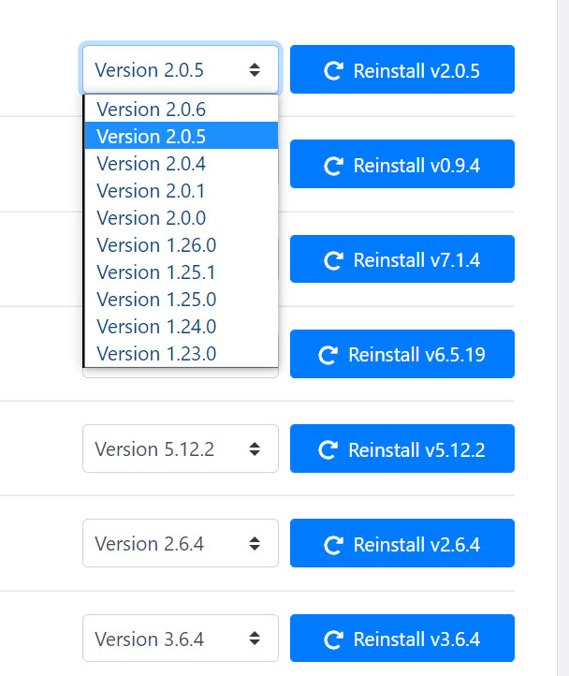Click the Reinstall v6.5.19 button
The image size is (569, 676).
(402, 354)
